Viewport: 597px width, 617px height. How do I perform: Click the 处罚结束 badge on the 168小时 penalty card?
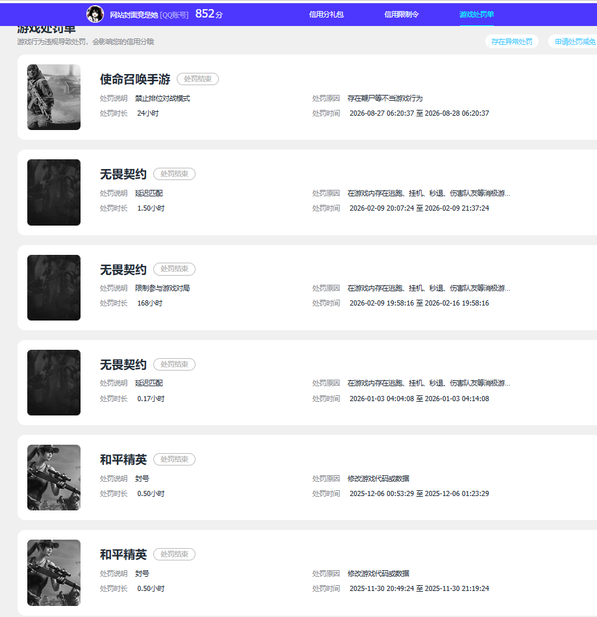(174, 269)
